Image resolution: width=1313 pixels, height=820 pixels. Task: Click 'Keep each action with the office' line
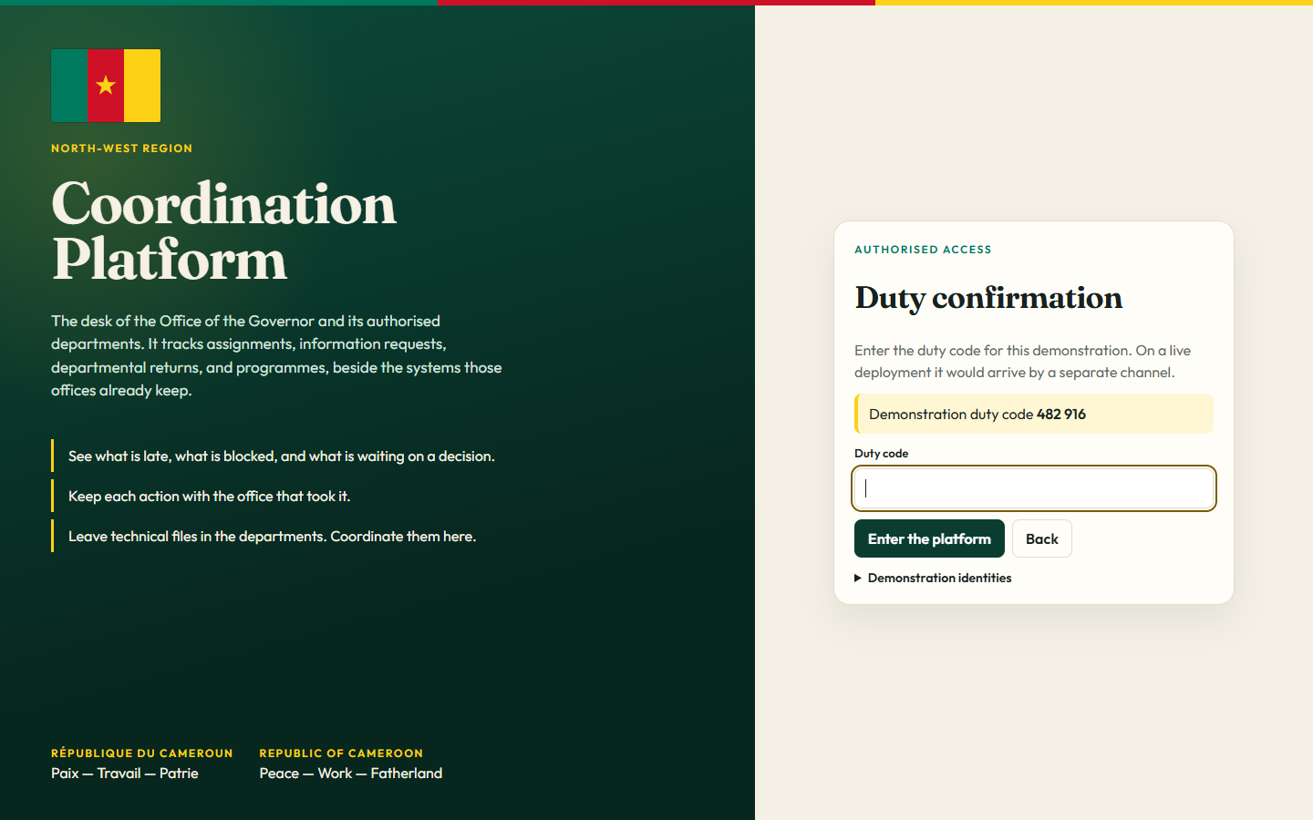[210, 496]
